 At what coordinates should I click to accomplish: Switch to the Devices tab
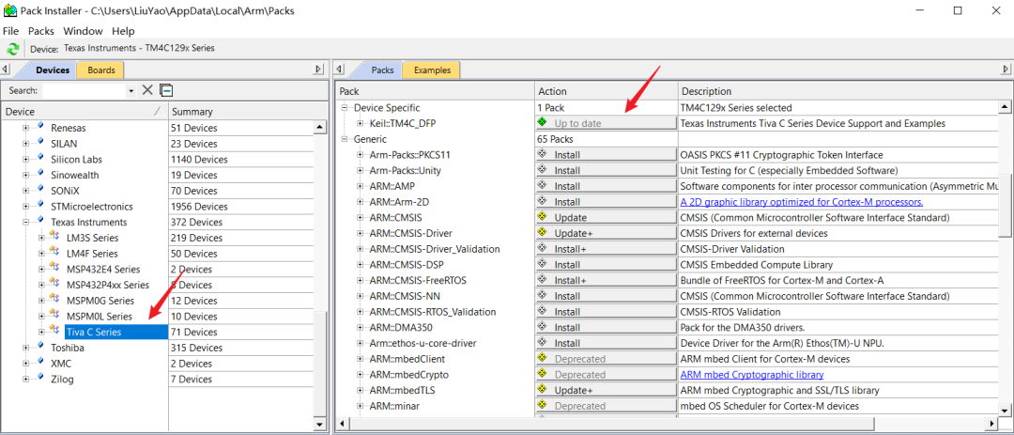coord(52,70)
